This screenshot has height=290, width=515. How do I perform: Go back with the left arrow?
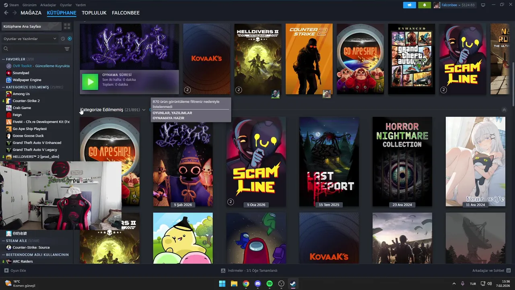coord(6,13)
